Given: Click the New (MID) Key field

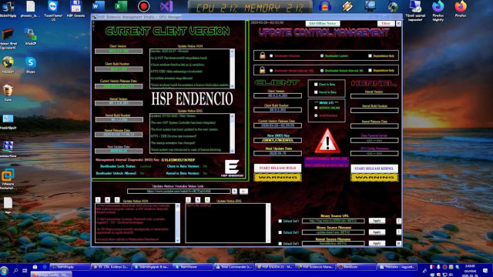Looking at the screenshot, I should coord(277,140).
